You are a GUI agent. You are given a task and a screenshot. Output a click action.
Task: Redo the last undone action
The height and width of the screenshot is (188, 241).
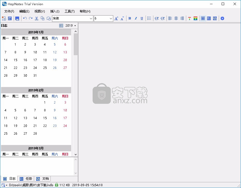(x=31, y=18)
